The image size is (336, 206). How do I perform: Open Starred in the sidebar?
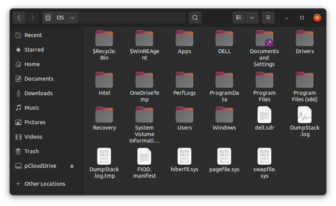pyautogui.click(x=46, y=50)
